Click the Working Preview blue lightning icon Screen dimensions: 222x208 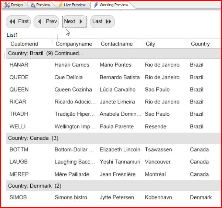(x=96, y=5)
